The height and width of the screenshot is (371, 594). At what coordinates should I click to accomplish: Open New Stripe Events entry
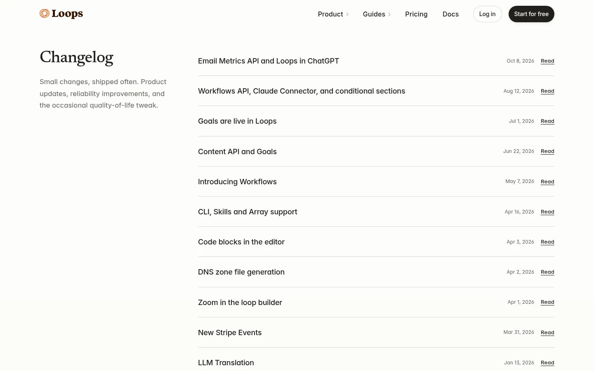coord(230,333)
